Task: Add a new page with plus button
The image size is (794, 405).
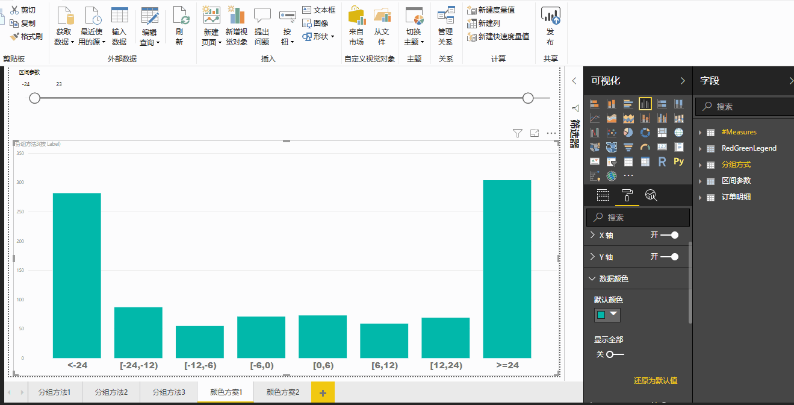Action: (x=323, y=393)
